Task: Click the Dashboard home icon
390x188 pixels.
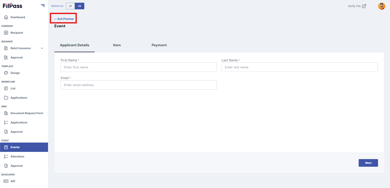Action: tap(6, 17)
